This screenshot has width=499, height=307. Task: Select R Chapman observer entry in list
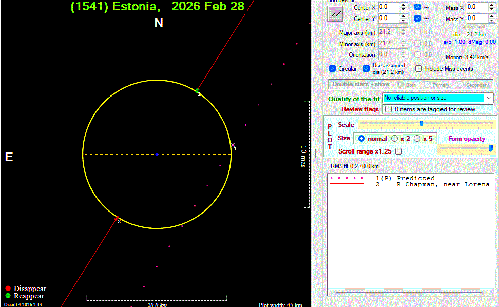pyautogui.click(x=443, y=184)
